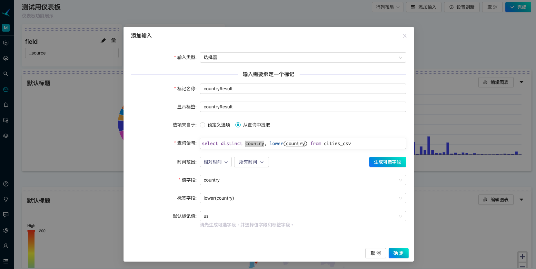Viewport: 536px width, 269px height.
Task: Open the help question mark icon
Action: click(x=6, y=184)
